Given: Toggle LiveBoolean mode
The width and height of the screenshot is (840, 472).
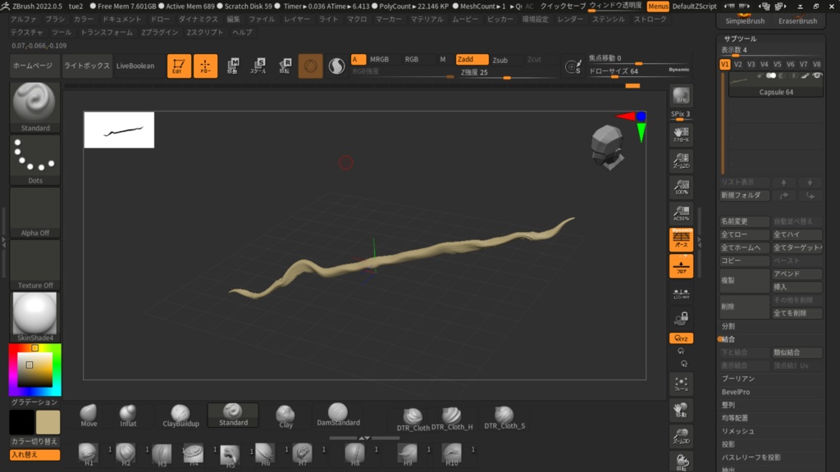Looking at the screenshot, I should [135, 66].
